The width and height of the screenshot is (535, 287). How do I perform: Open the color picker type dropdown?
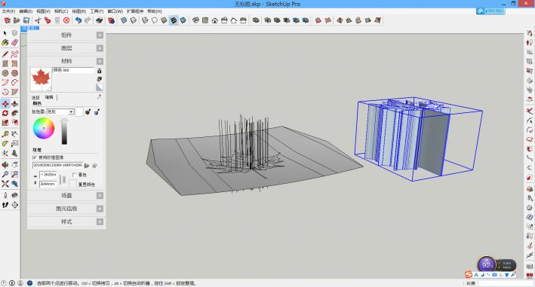[x=60, y=111]
